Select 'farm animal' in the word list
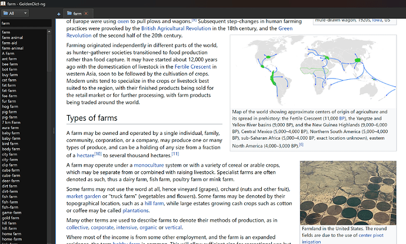Viewport: 406px width, 244px height. [x=12, y=38]
